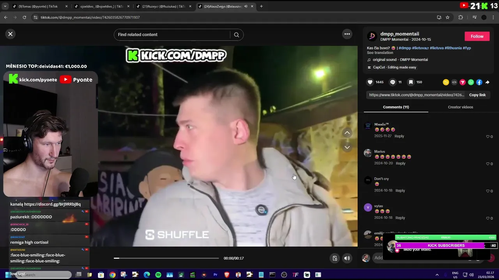Screen dimensions: 499x280
Task: Open browser extensions puzzle icon
Action: point(460,17)
